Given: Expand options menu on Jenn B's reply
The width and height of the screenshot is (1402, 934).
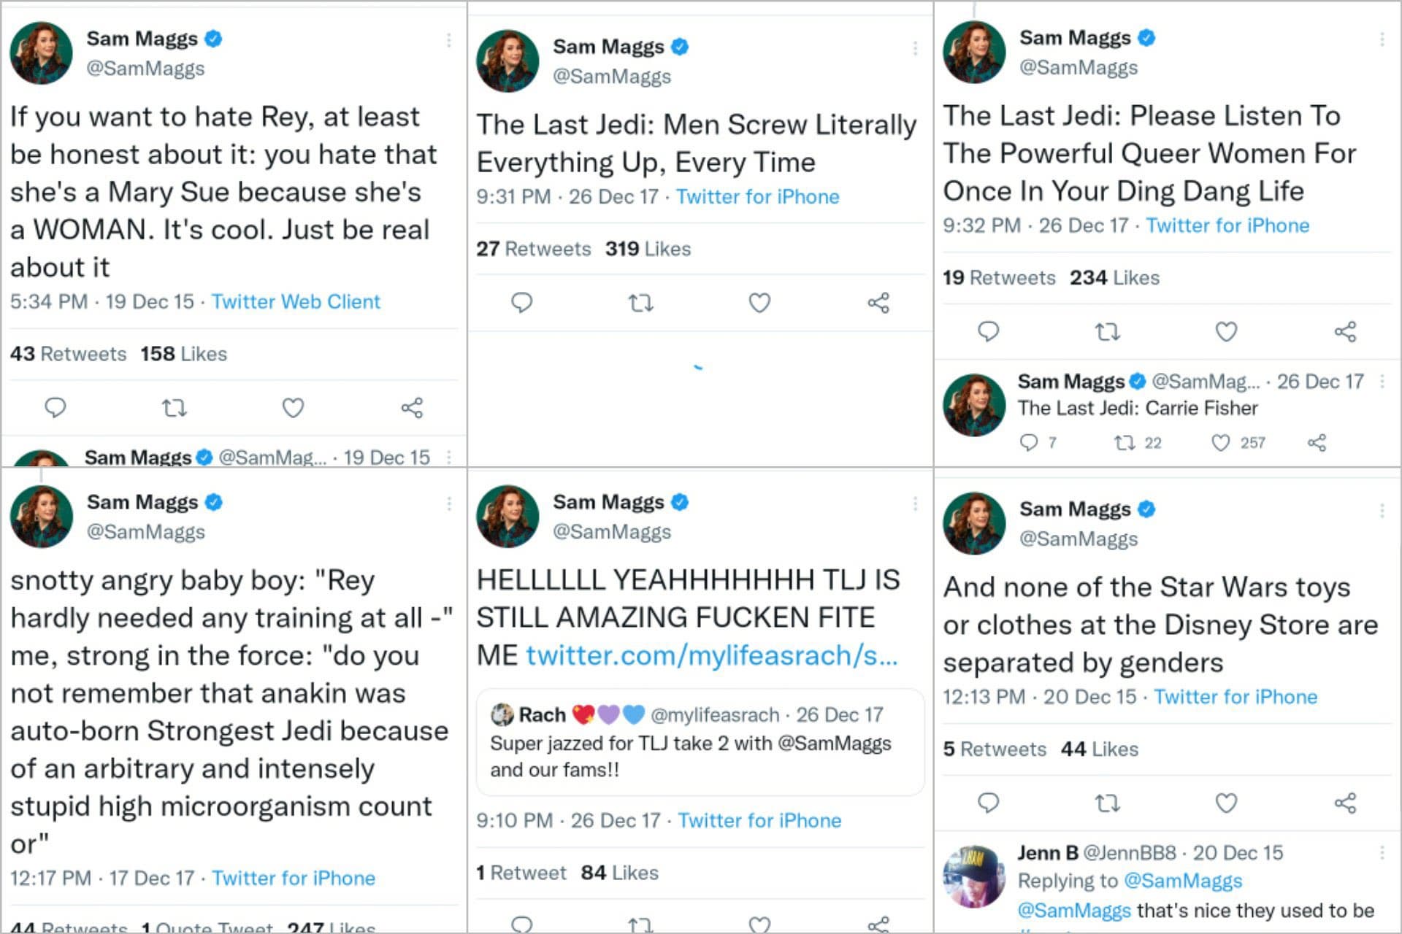Looking at the screenshot, I should pyautogui.click(x=1382, y=852).
